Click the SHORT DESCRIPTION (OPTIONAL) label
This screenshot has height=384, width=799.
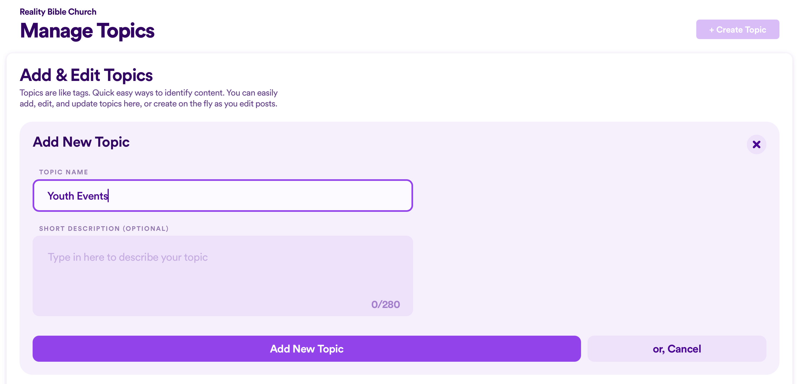[x=104, y=228]
